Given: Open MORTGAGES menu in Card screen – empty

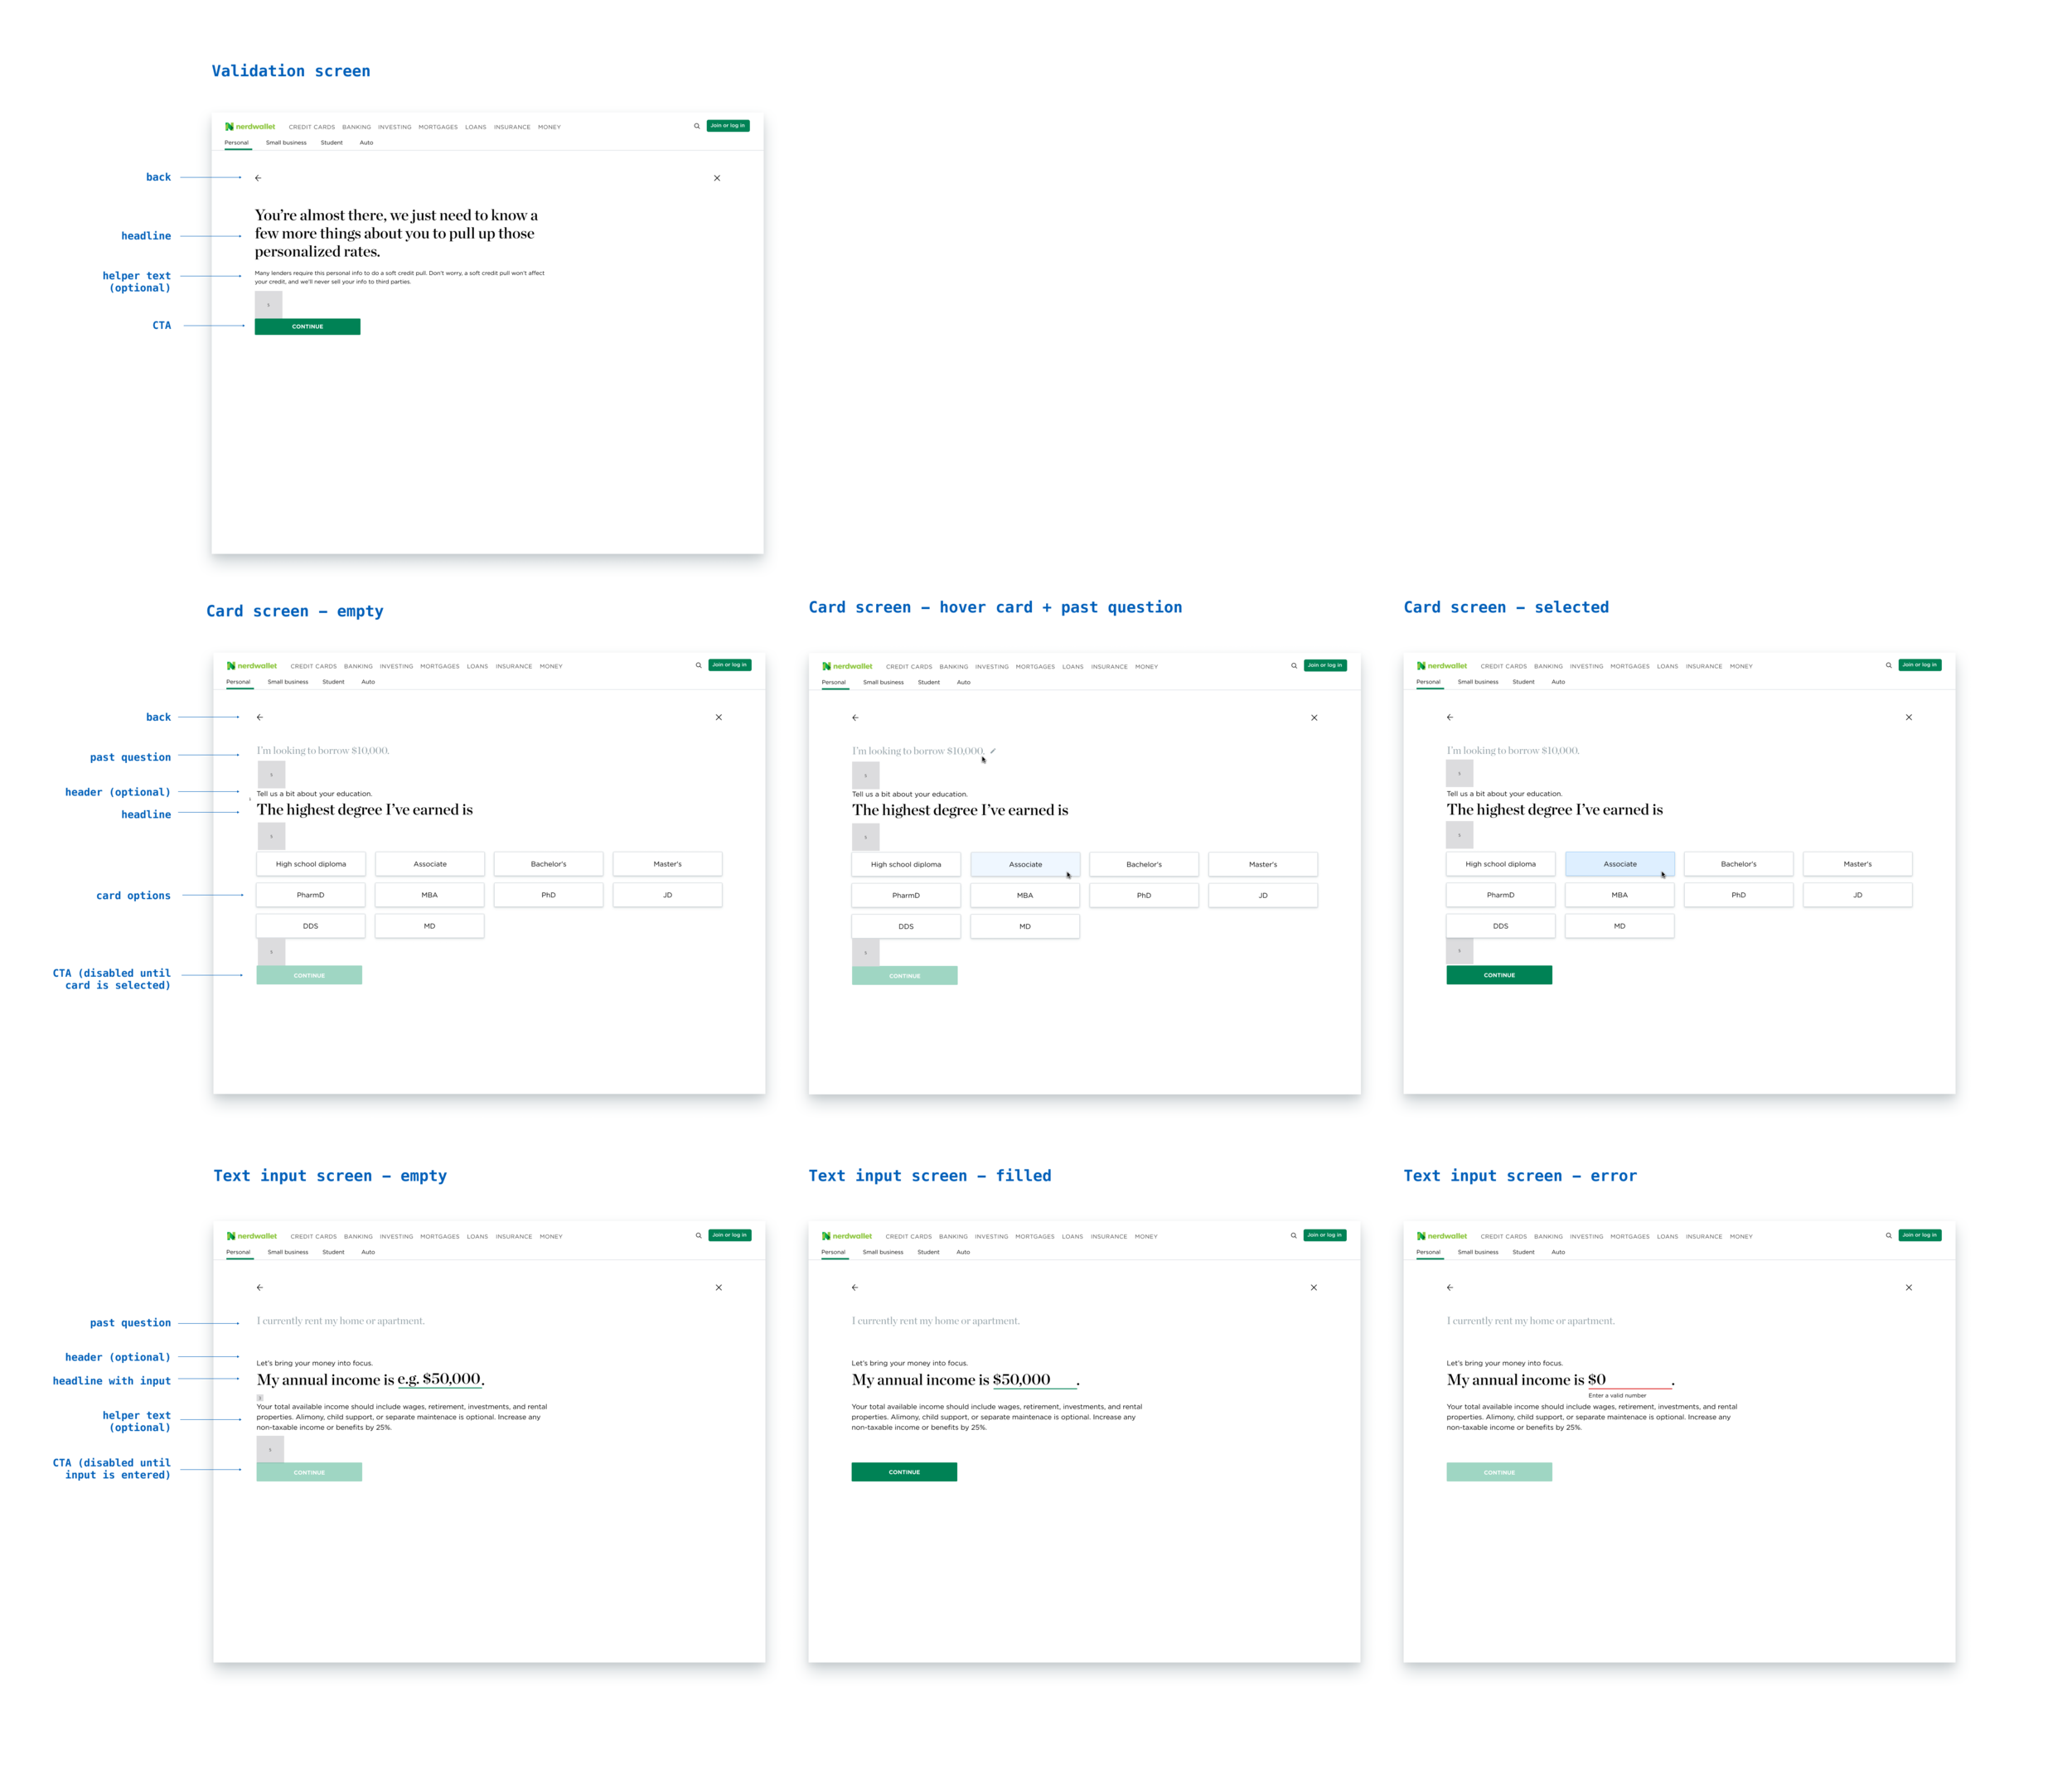Looking at the screenshot, I should [x=440, y=667].
